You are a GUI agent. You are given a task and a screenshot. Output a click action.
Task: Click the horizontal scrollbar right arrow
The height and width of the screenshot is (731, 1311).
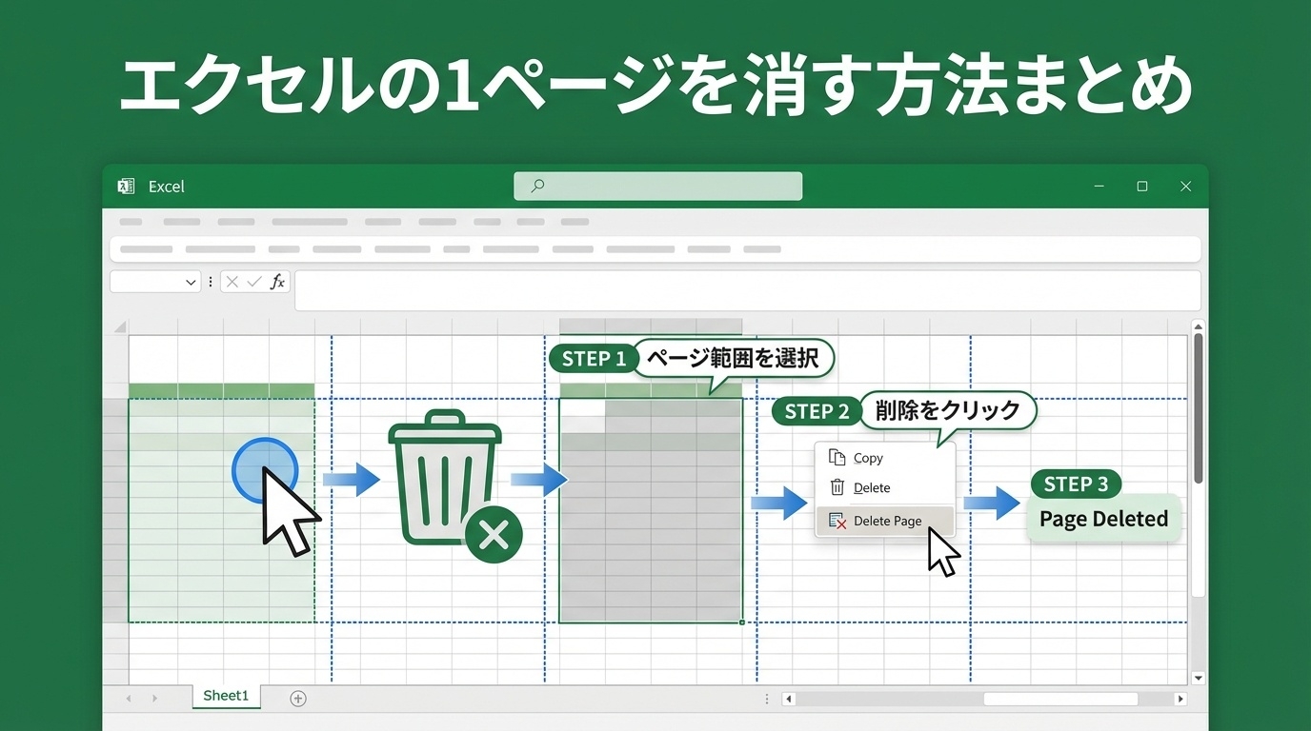click(x=1180, y=699)
